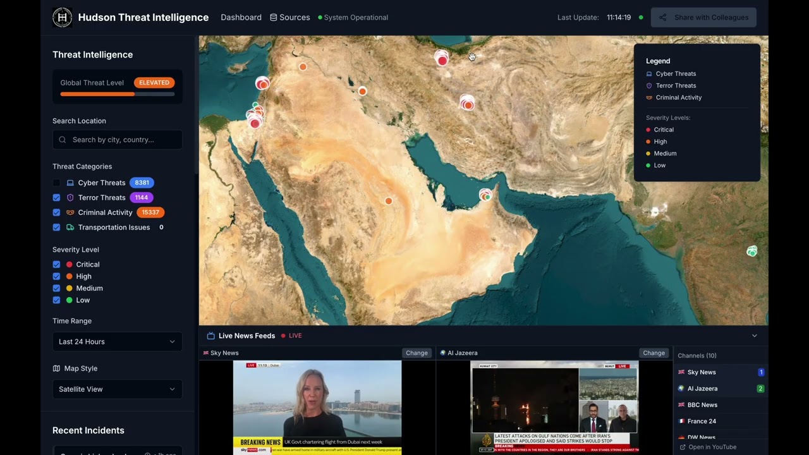The width and height of the screenshot is (809, 455).
Task: Click the green map marker near right edge
Action: pyautogui.click(x=751, y=252)
